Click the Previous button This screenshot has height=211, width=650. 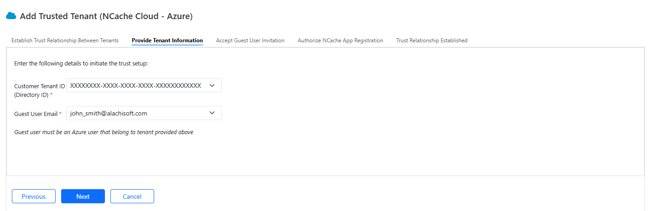pyautogui.click(x=34, y=196)
